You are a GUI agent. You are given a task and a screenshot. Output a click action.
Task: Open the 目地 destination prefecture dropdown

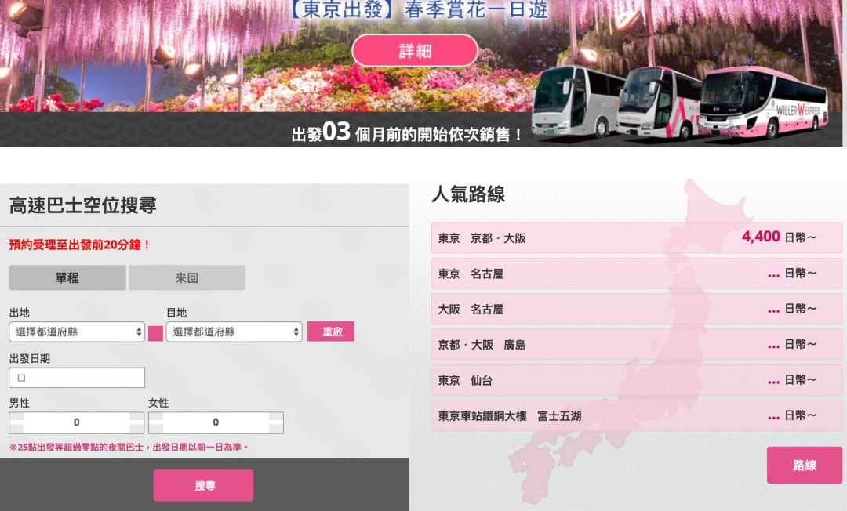point(233,332)
